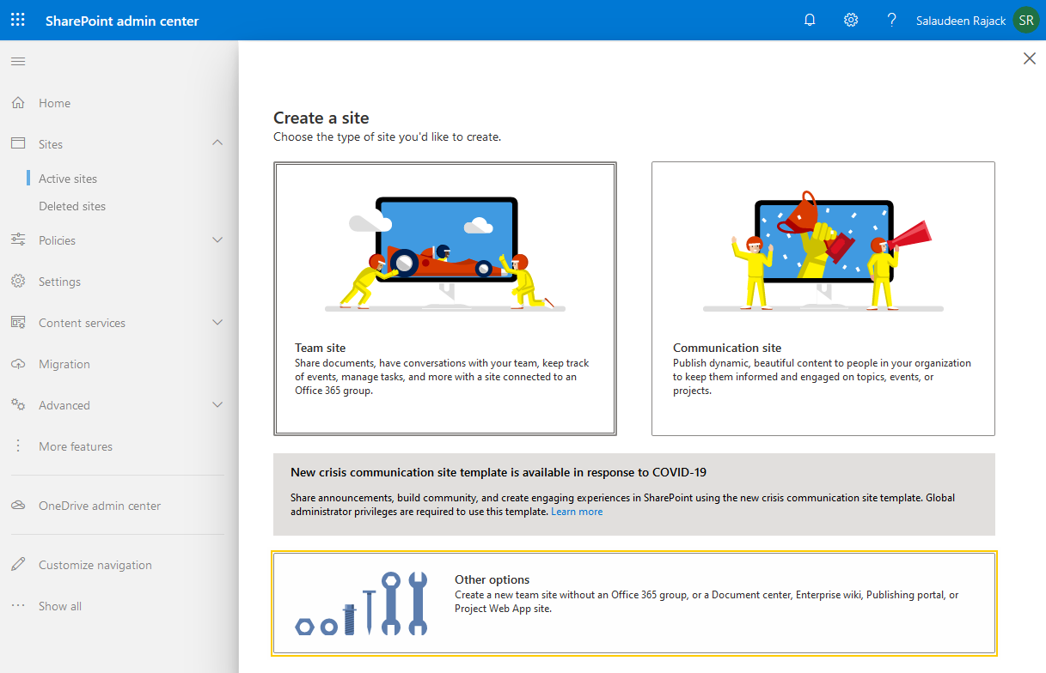Open the app launcher waffle icon

tap(17, 19)
